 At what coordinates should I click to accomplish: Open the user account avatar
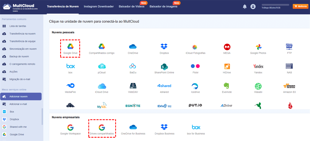coord(253,7)
